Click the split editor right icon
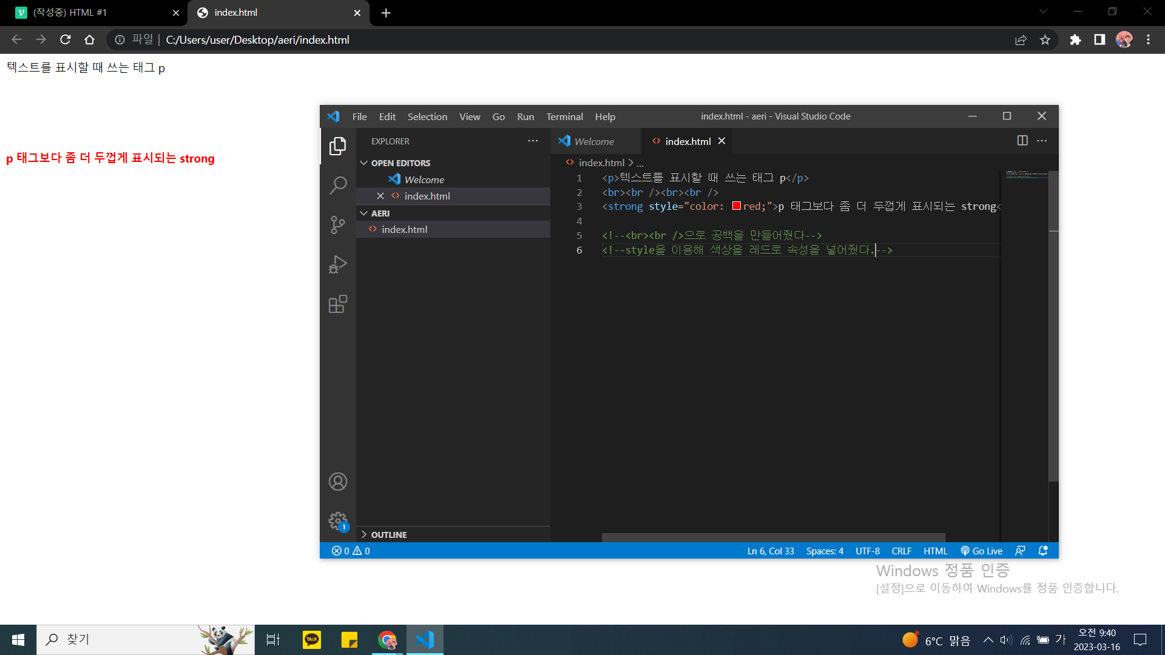Viewport: 1165px width, 655px height. click(x=1022, y=141)
